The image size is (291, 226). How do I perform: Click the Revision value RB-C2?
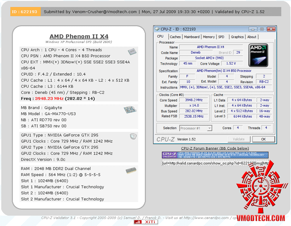tap(264, 82)
